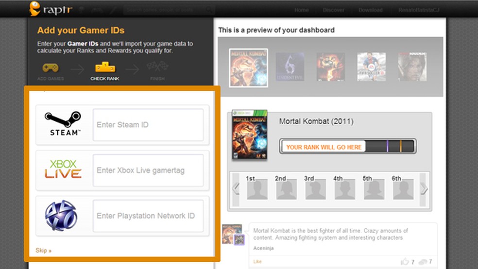Click the Skip link
The width and height of the screenshot is (478, 269).
(43, 251)
